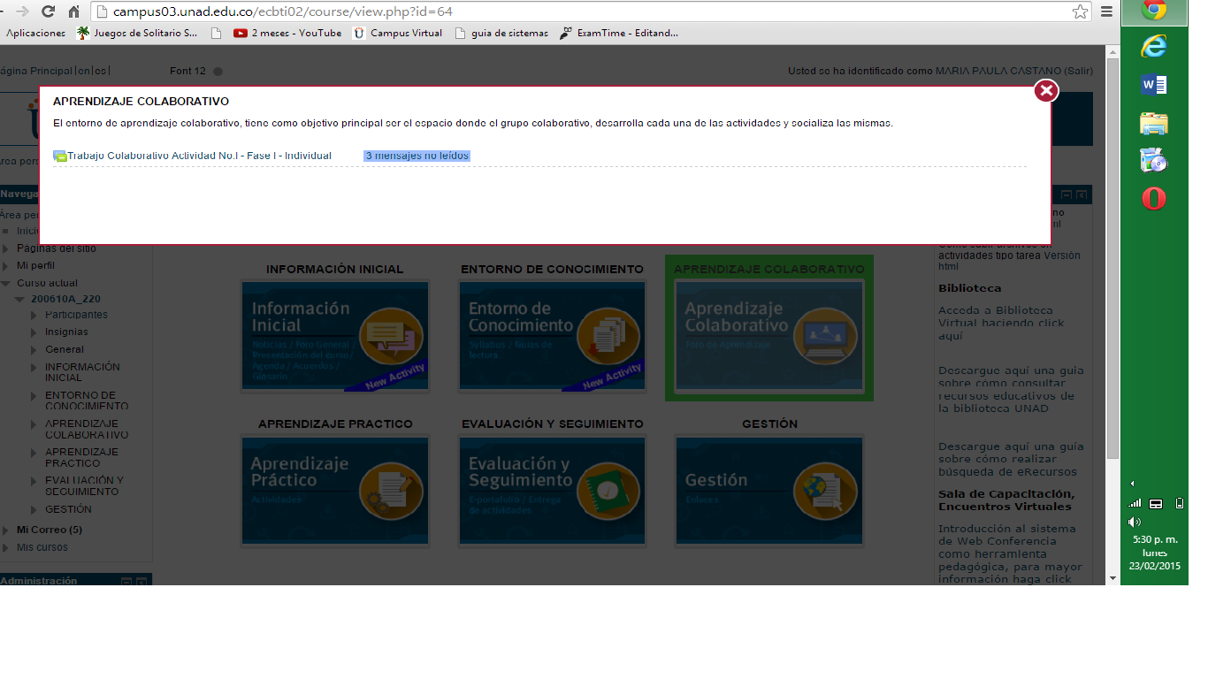Open the Chrome menu button
Viewport: 1208px width, 679px height.
(1106, 11)
